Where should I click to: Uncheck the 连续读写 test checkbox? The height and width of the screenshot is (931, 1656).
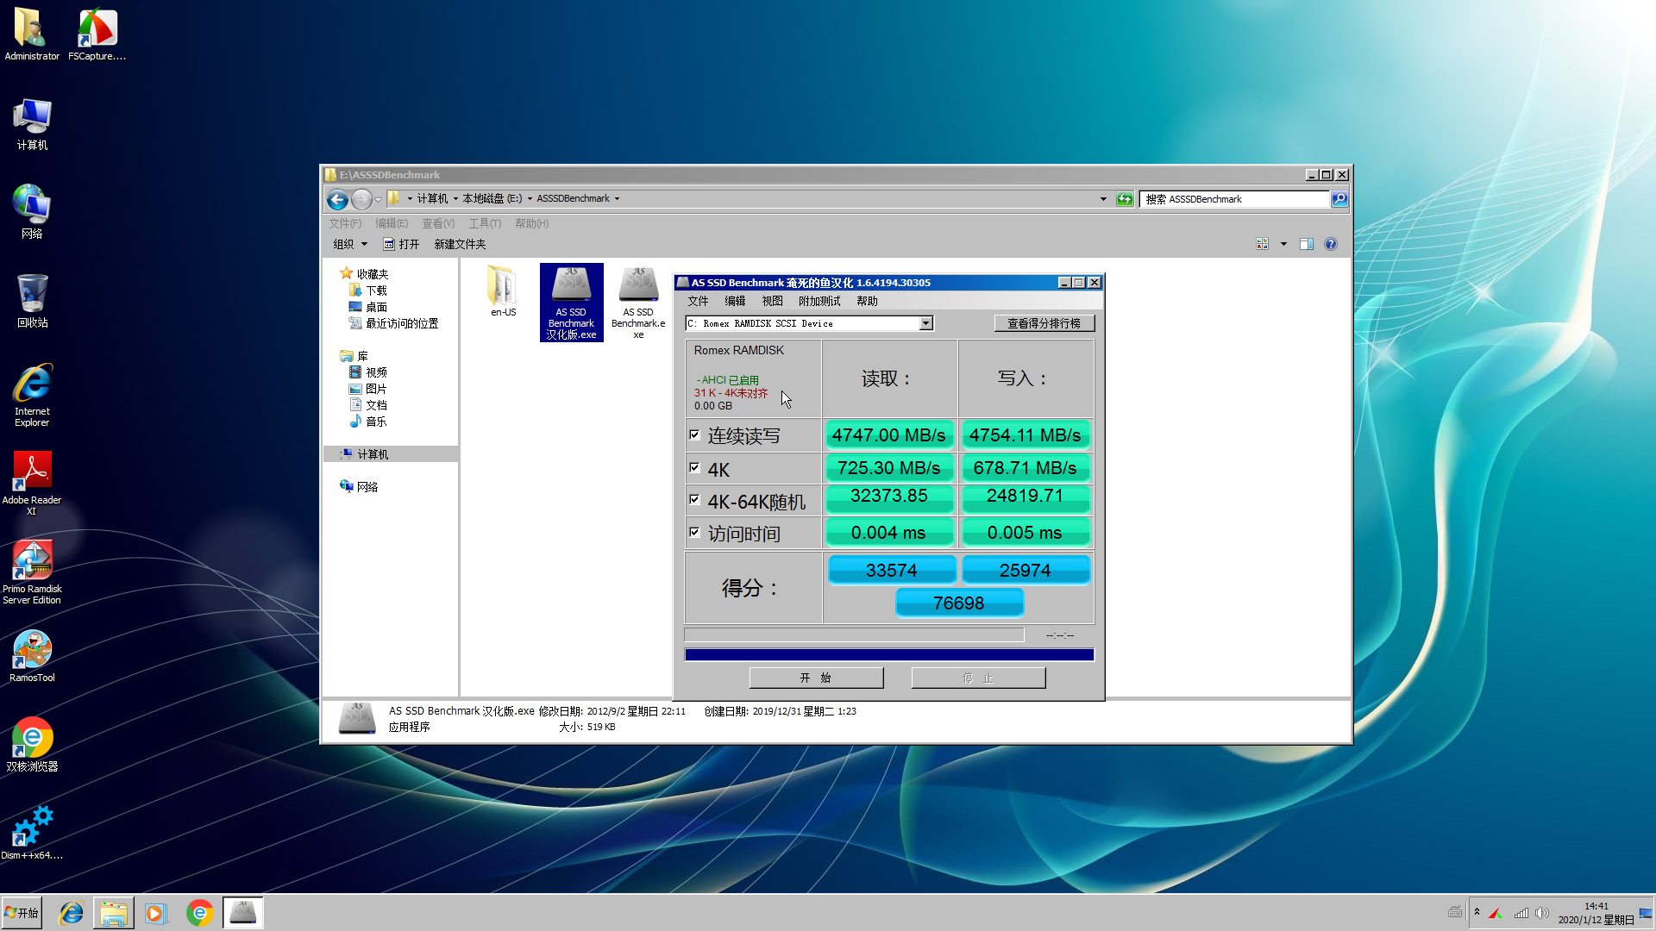point(694,435)
